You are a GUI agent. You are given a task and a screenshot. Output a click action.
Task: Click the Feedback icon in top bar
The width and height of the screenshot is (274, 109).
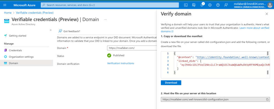coord(226,5)
